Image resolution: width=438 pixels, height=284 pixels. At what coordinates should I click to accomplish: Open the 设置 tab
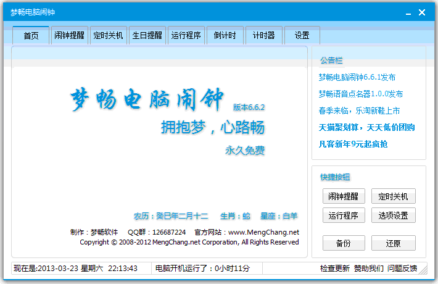pos(302,36)
